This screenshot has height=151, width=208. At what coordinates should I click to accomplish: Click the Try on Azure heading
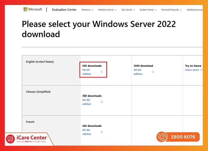pyautogui.click(x=193, y=66)
